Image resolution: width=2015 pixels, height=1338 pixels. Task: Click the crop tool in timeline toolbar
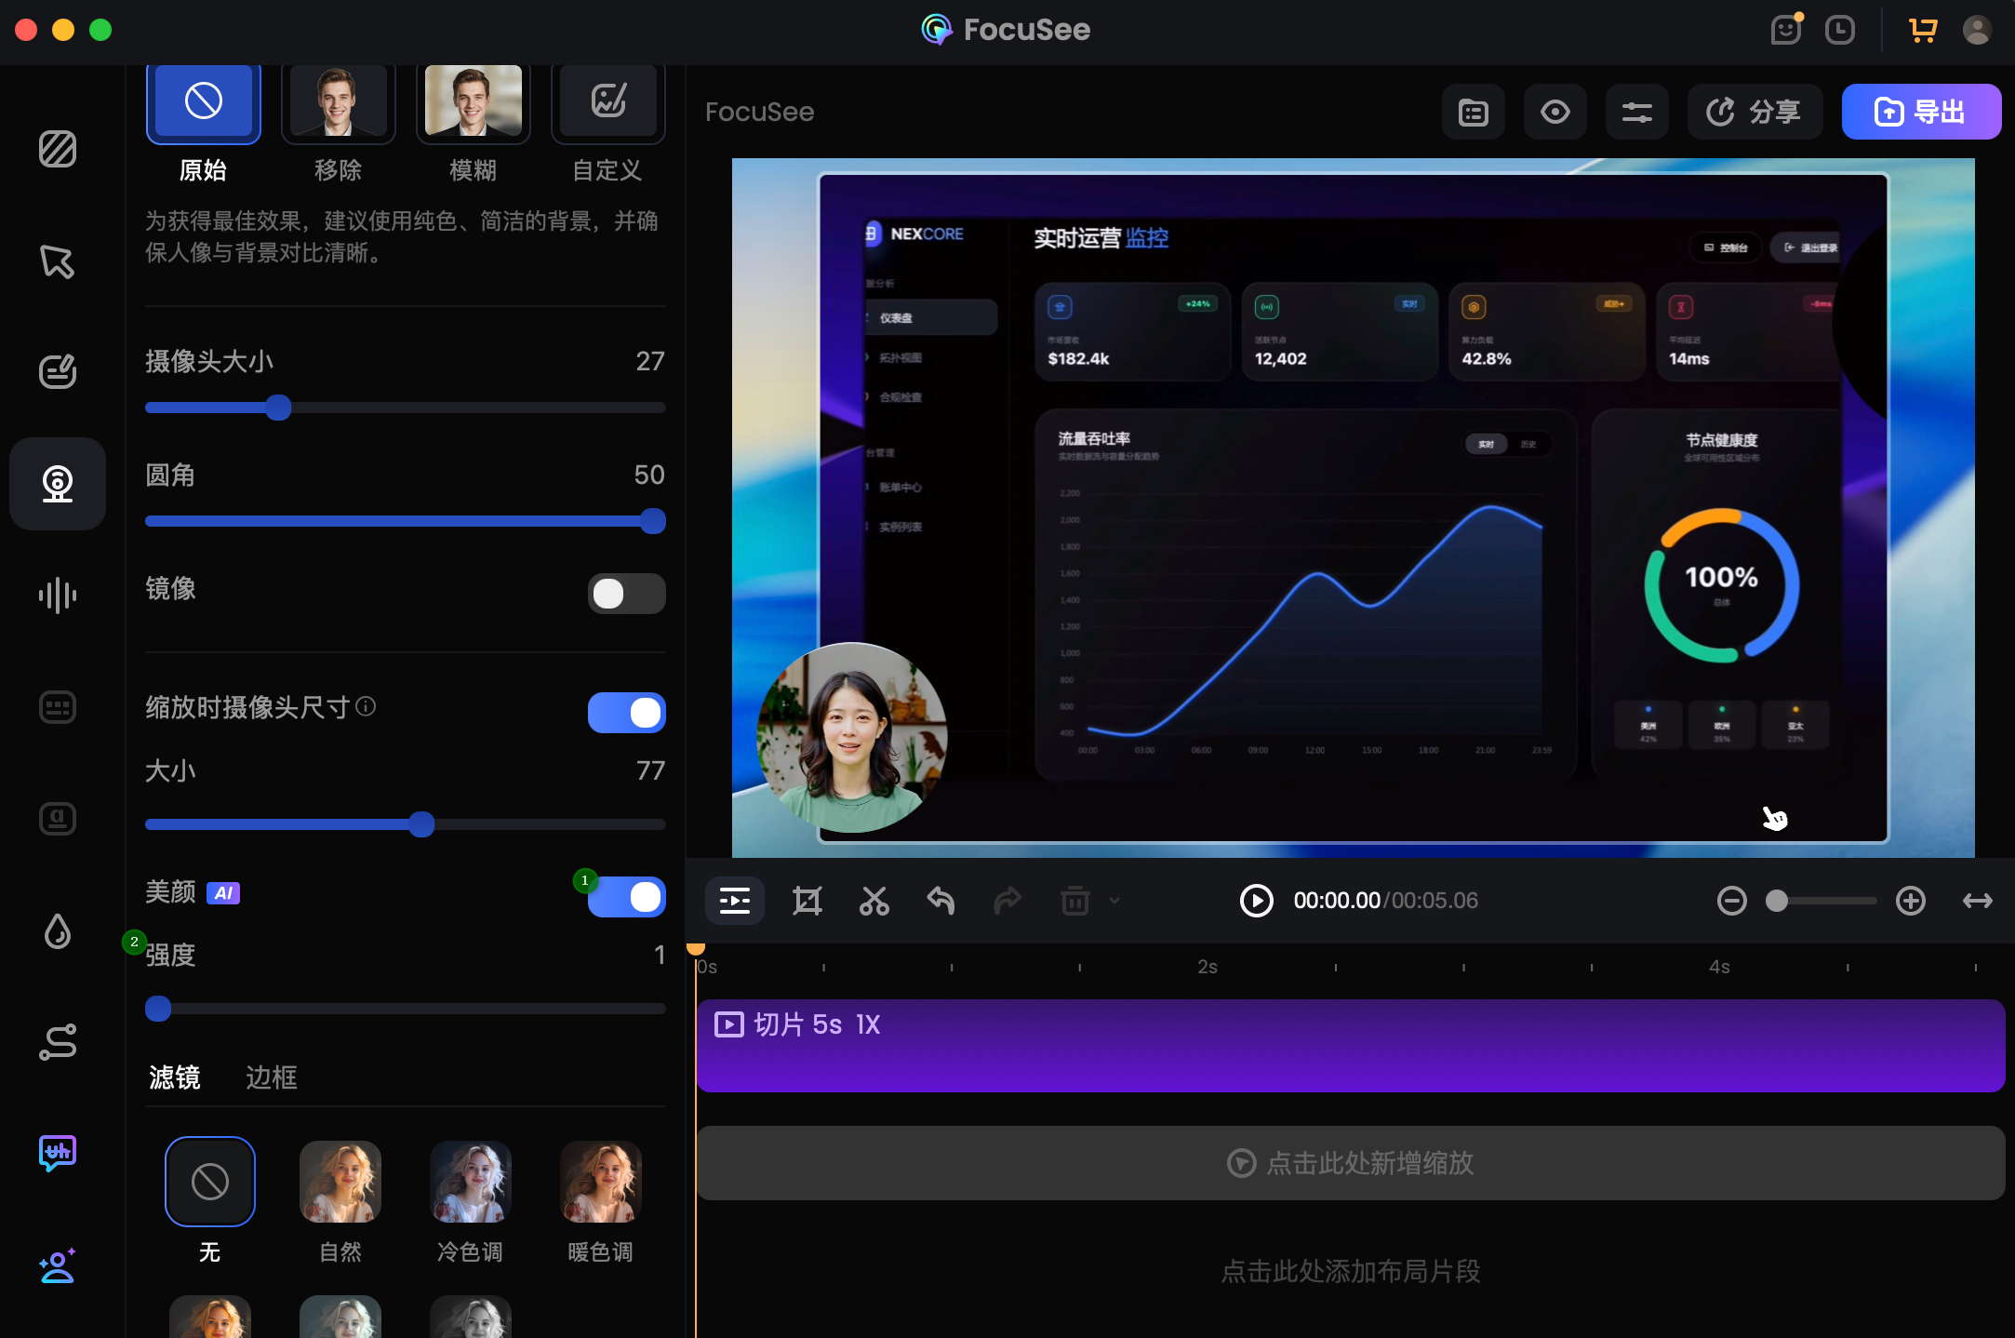[807, 901]
